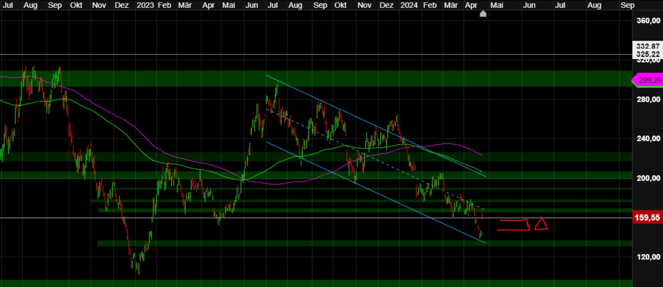Click the rightmost Sep label on the time axis
This screenshot has width=663, height=287.
point(628,5)
